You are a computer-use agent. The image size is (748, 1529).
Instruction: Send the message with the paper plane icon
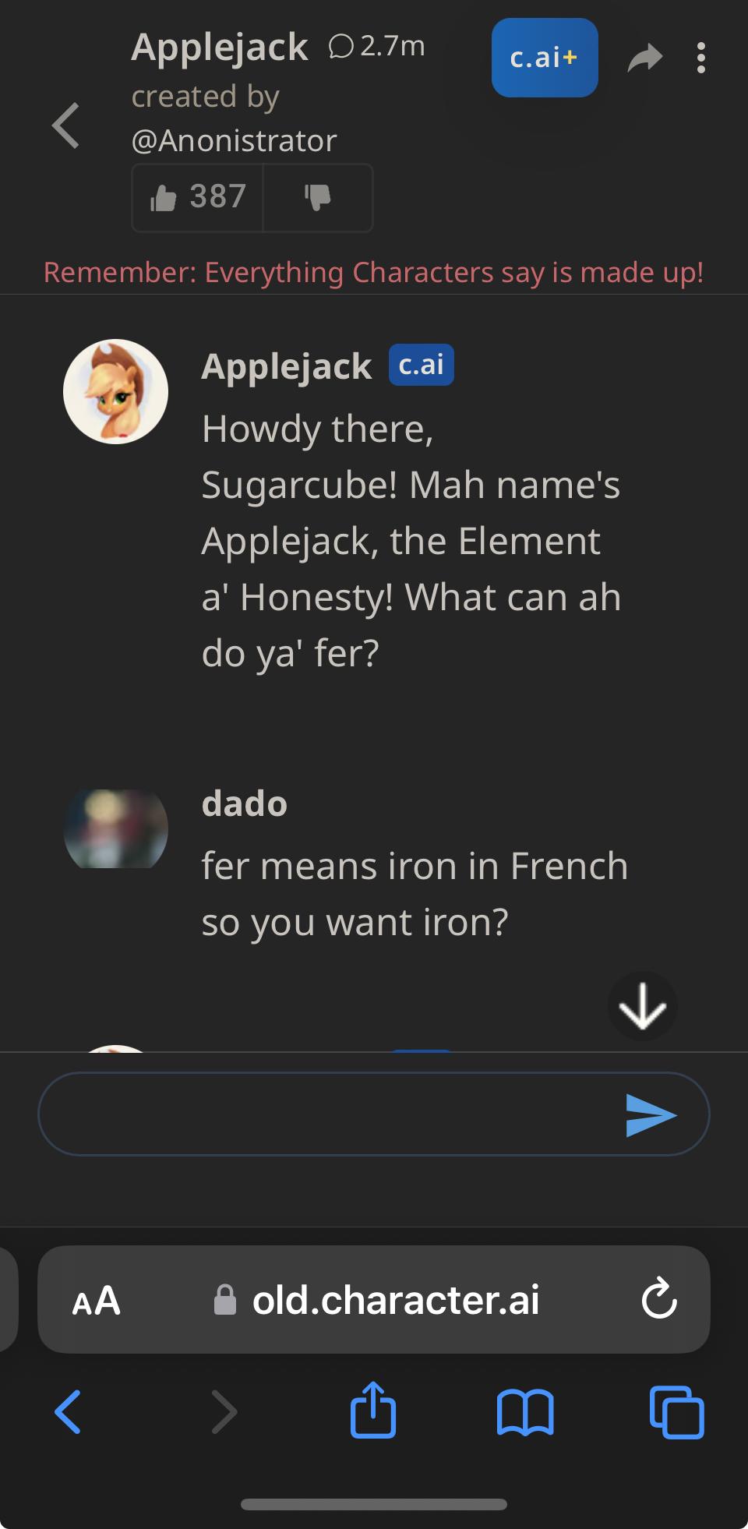(651, 1115)
